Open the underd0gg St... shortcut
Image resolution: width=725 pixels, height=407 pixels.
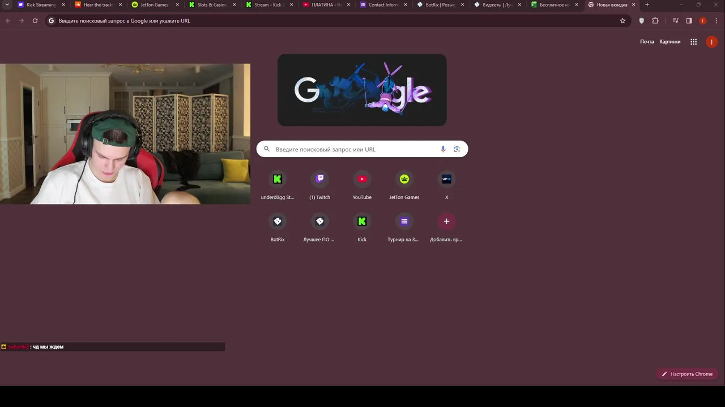(x=278, y=185)
